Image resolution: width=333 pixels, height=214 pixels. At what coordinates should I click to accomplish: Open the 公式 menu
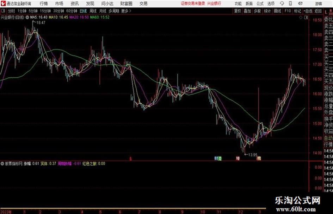pos(260,4)
